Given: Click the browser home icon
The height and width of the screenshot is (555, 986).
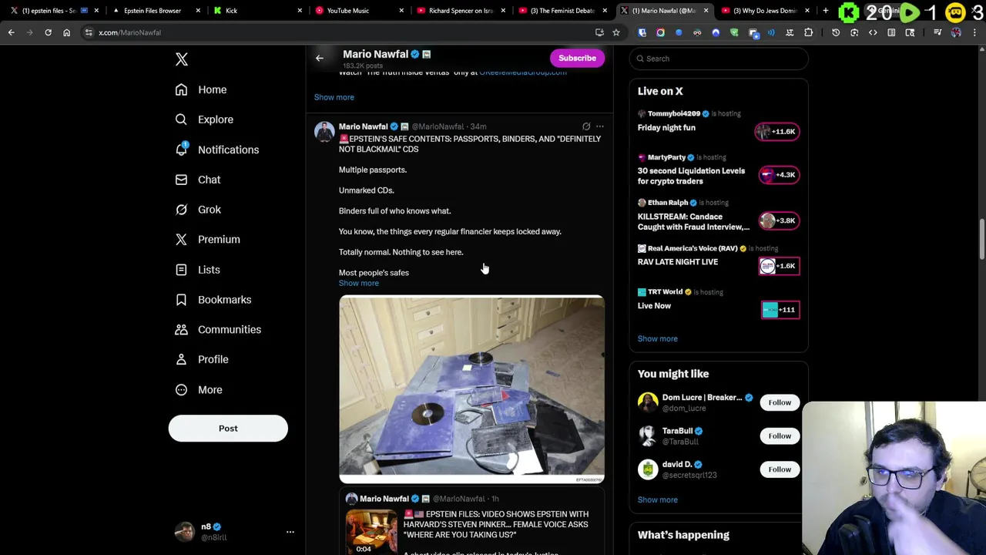Looking at the screenshot, I should tap(66, 32).
